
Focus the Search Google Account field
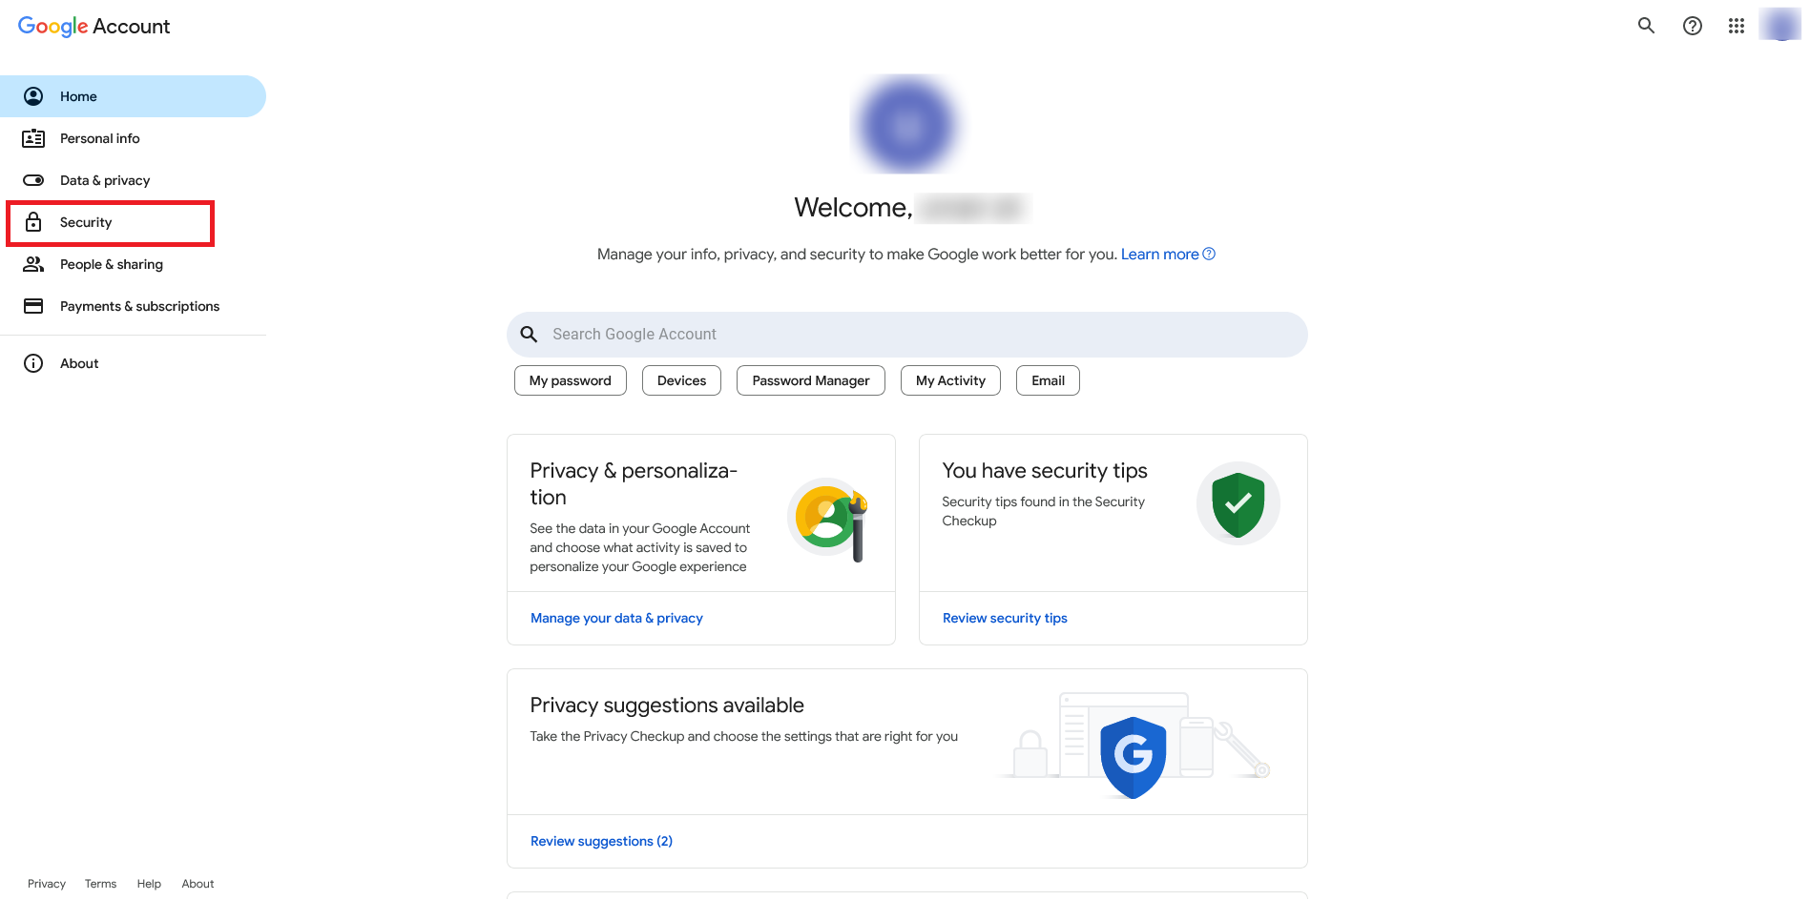pyautogui.click(x=906, y=335)
